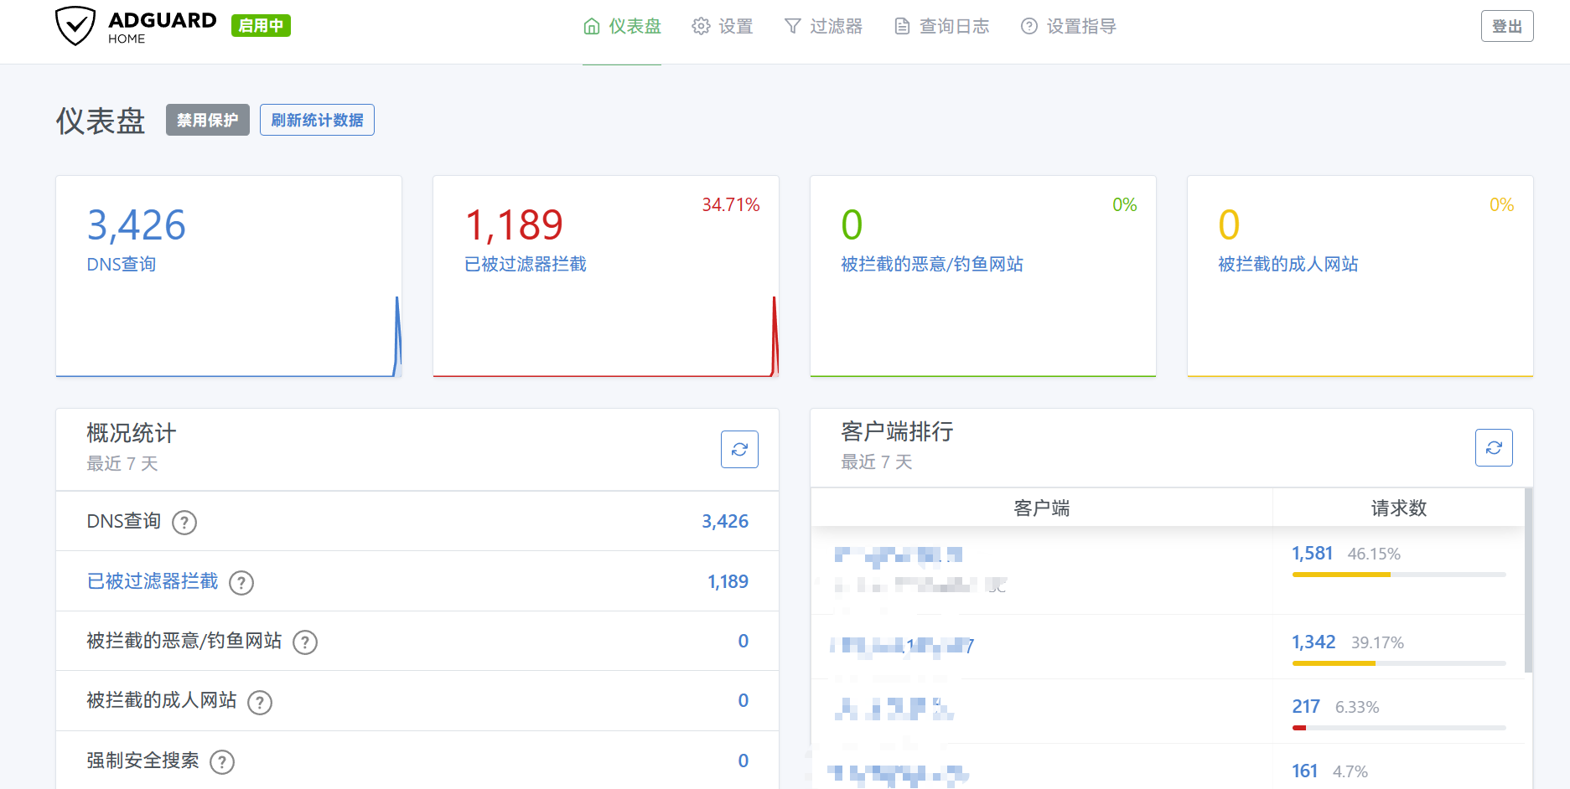Click the funnel icon beside 过滤器

792,27
